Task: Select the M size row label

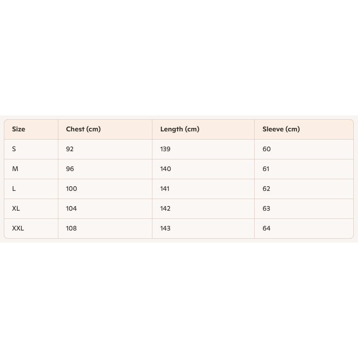Action: [x=15, y=169]
